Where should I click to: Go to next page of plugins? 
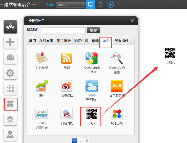[x=87, y=141]
